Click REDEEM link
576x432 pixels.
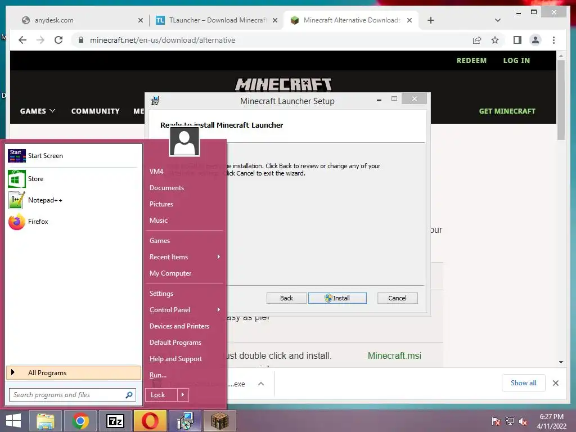471,60
